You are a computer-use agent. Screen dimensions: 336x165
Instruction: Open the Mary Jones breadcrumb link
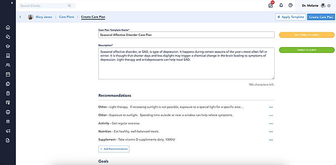pyautogui.click(x=44, y=17)
